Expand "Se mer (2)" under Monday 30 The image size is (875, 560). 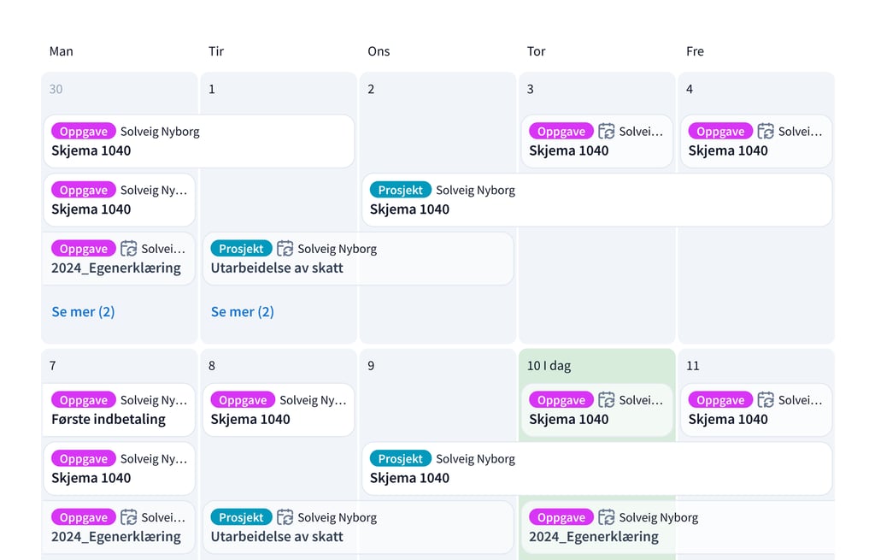click(83, 312)
